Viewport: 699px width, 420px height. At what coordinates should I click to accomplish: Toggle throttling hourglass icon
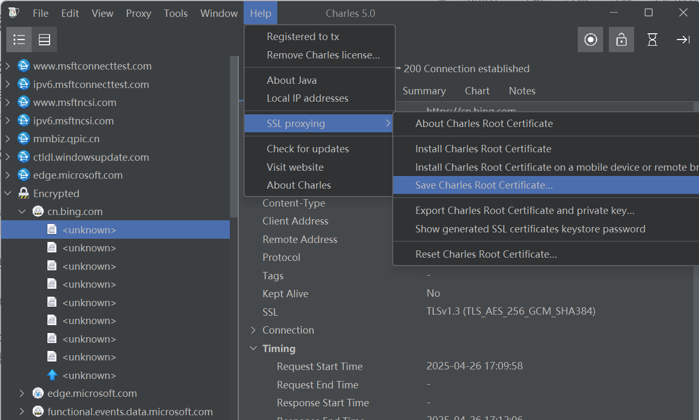[652, 40]
